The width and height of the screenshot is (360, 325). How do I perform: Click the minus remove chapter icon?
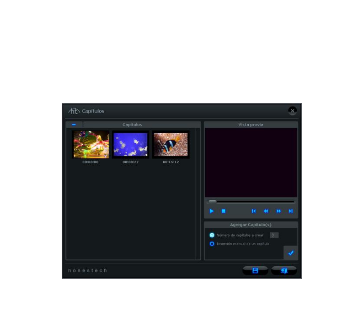[x=74, y=125]
